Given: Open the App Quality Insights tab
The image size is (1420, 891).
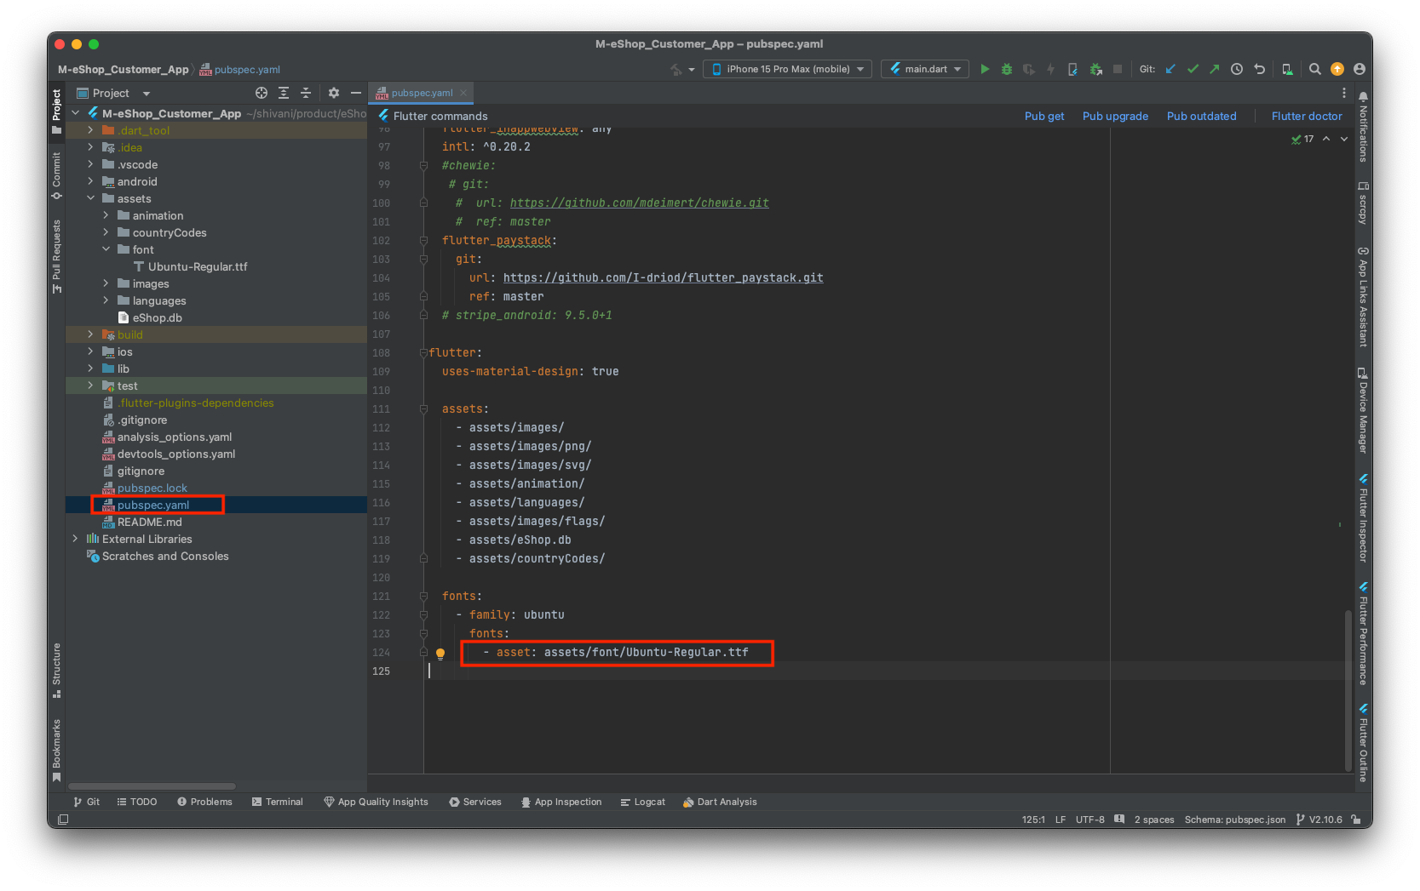Looking at the screenshot, I should pos(376,802).
